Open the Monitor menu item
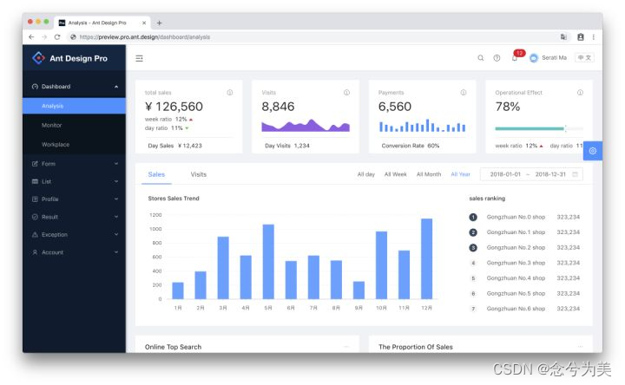Screen dimensions: 625x385 (74, 125)
